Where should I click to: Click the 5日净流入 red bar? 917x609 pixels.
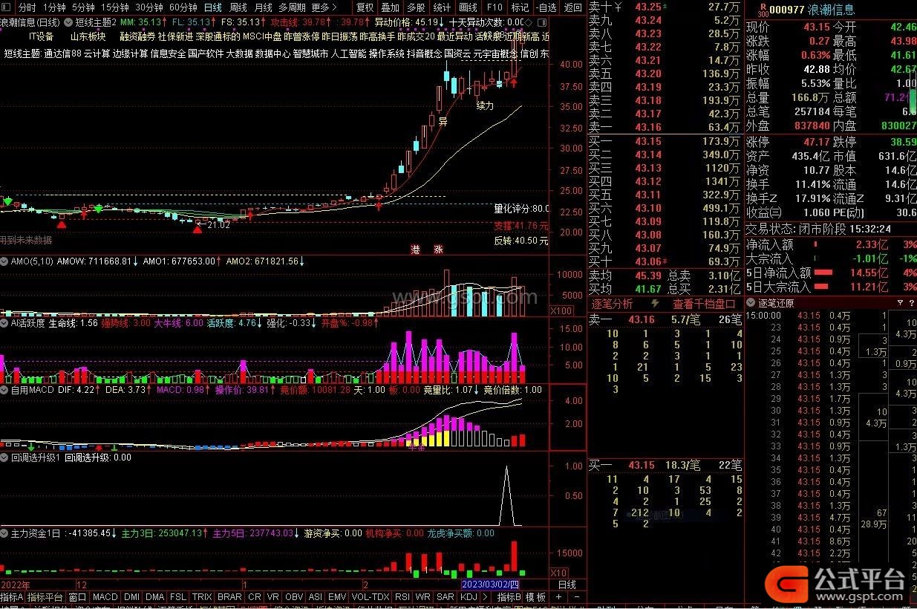[823, 273]
